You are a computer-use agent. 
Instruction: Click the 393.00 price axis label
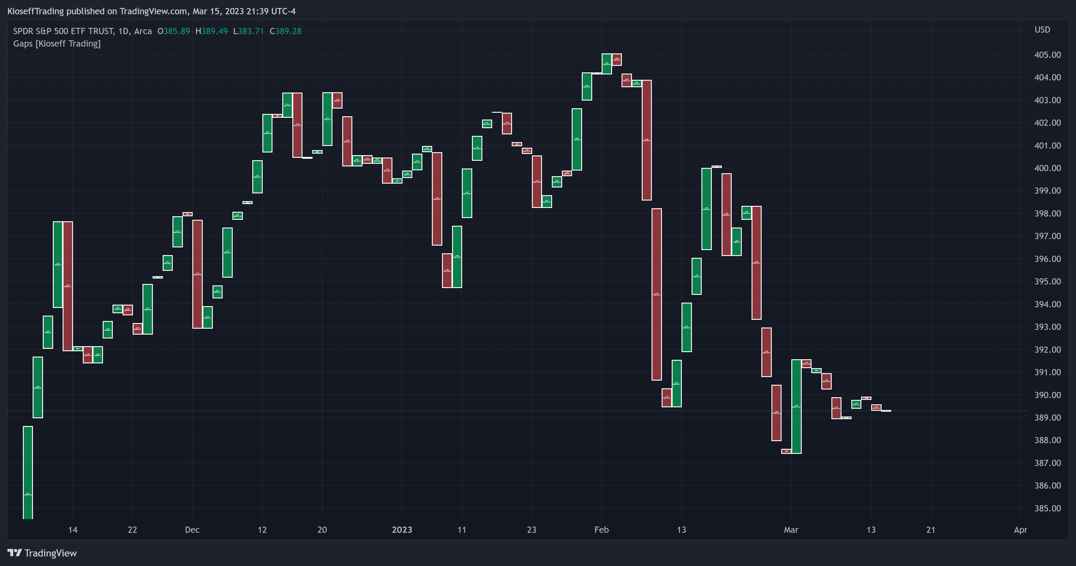[x=1047, y=327]
